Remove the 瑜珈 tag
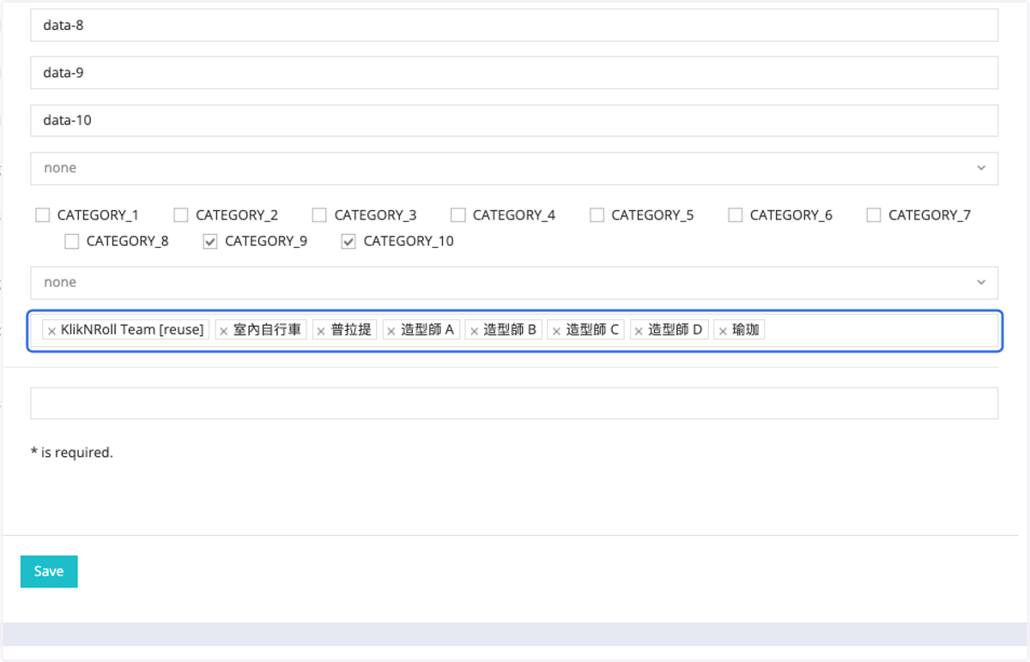The width and height of the screenshot is (1030, 662). click(x=723, y=331)
